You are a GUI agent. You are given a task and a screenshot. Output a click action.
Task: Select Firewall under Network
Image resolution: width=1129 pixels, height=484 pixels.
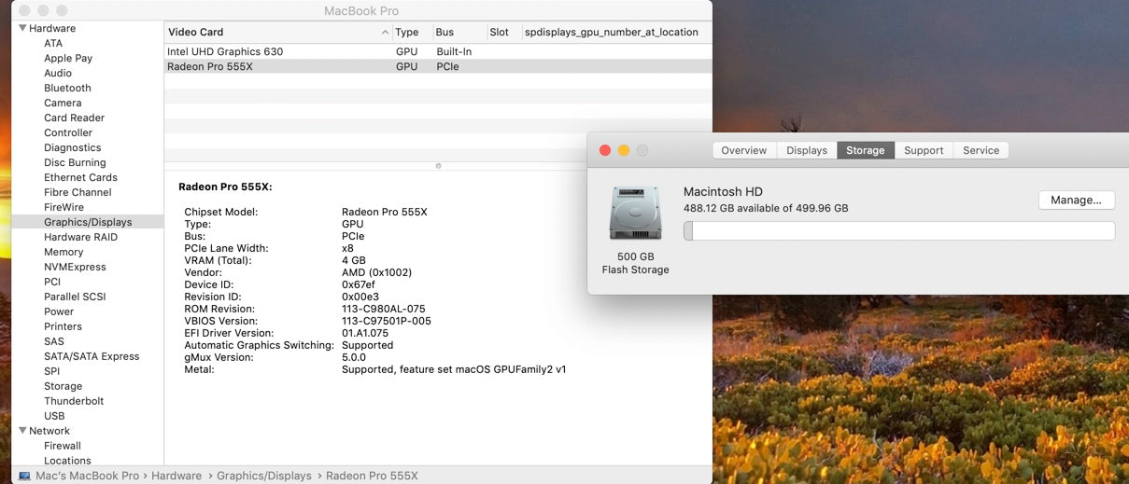(63, 446)
